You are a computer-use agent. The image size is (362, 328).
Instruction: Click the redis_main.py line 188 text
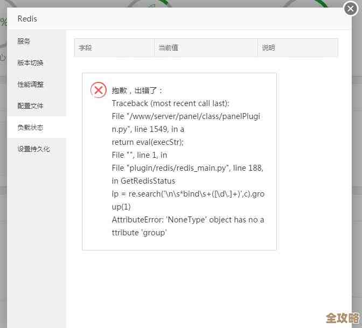(x=187, y=168)
